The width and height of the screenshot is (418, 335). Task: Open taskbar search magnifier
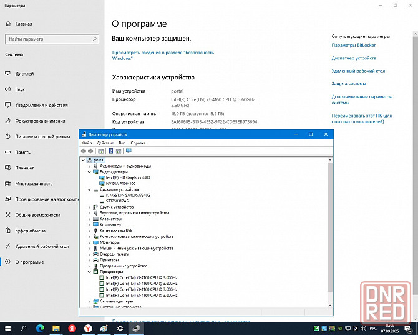[24, 328]
